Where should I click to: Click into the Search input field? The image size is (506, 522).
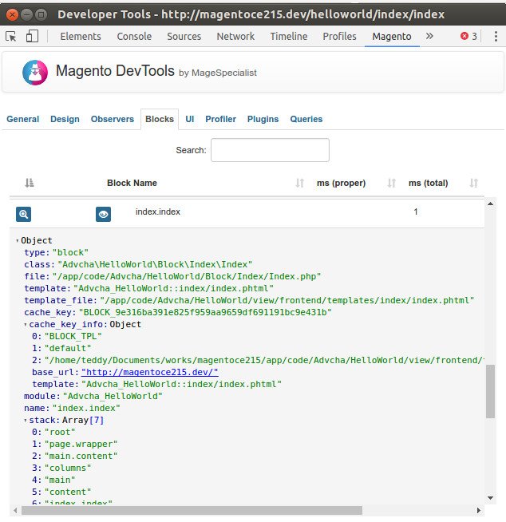pyautogui.click(x=270, y=150)
